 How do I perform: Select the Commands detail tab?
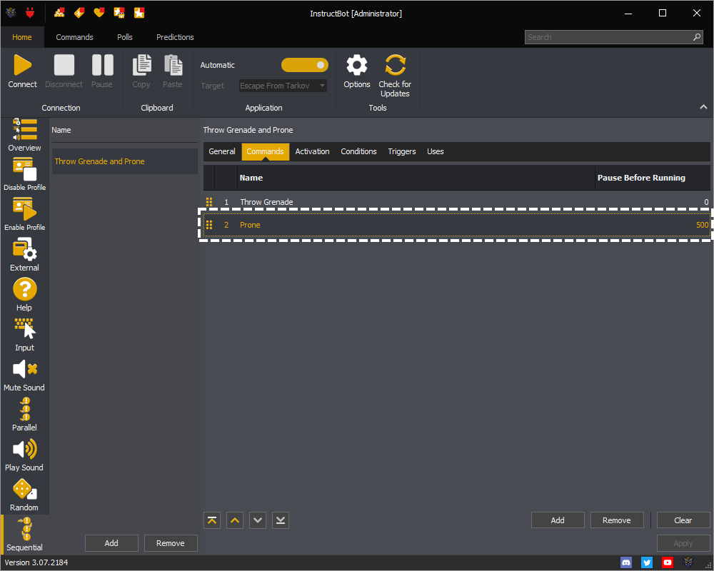point(265,151)
